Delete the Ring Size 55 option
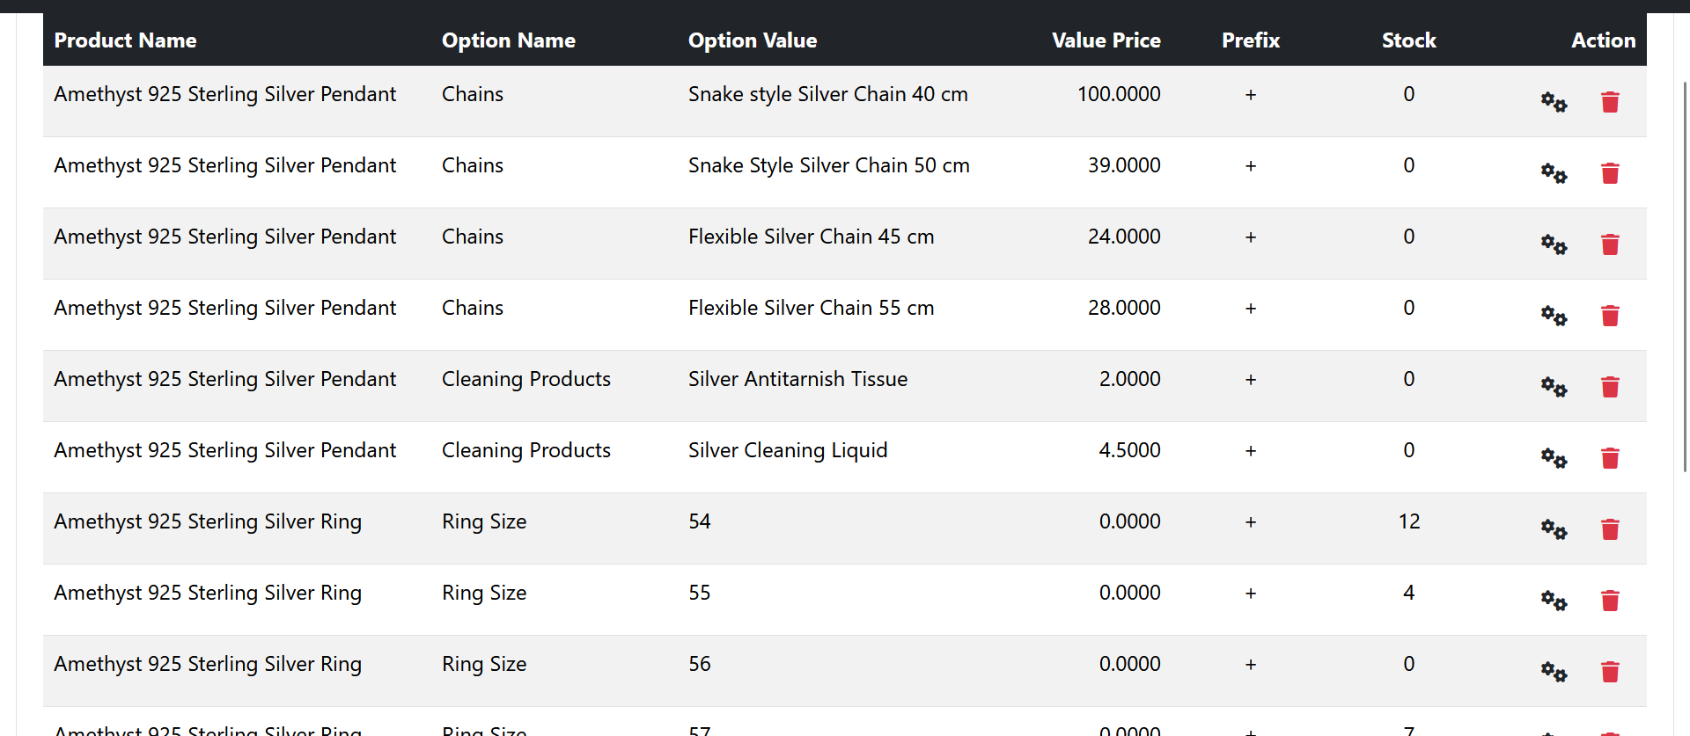 click(1610, 601)
